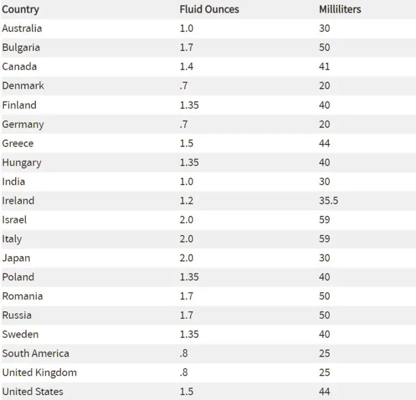Click Finland in the country column

coord(19,105)
